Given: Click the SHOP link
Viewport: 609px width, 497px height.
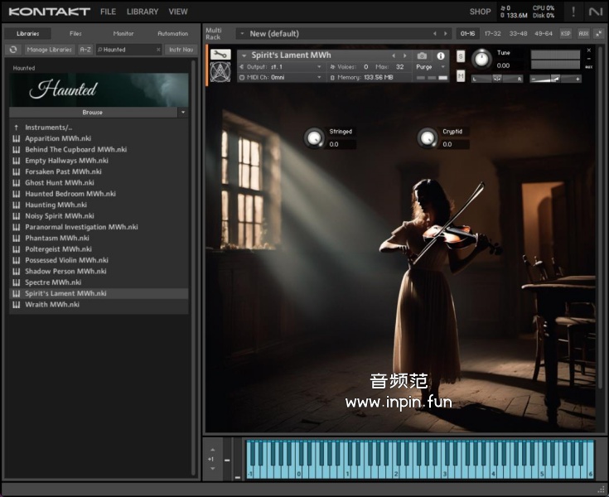Looking at the screenshot, I should click(480, 12).
